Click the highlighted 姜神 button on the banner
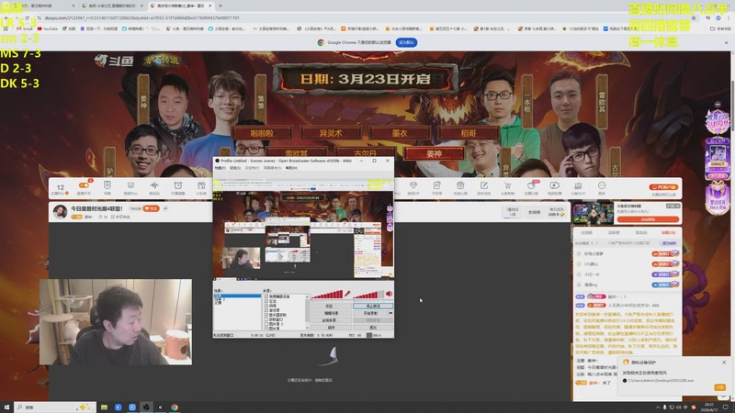The width and height of the screenshot is (735, 413). [434, 153]
